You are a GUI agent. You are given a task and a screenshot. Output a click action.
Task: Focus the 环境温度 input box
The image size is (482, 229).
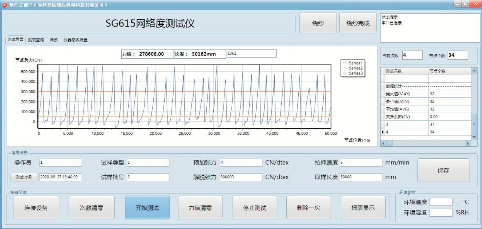coord(441,202)
